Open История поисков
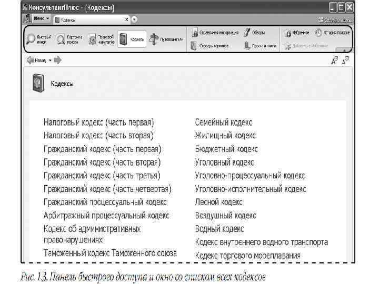This screenshot has width=379, height=284. 333,33
